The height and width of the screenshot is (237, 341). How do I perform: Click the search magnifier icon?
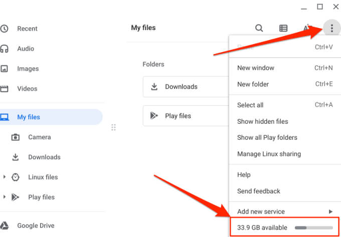pyautogui.click(x=259, y=28)
